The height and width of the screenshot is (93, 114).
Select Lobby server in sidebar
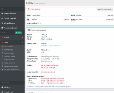click(x=12, y=42)
